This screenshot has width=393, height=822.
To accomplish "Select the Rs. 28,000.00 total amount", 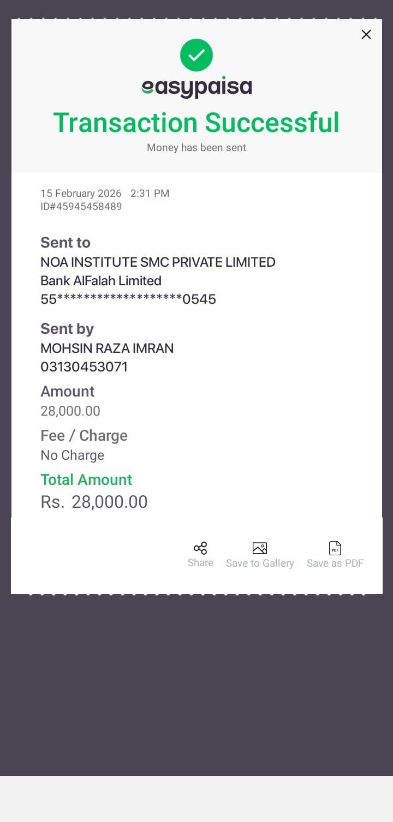I will [94, 502].
